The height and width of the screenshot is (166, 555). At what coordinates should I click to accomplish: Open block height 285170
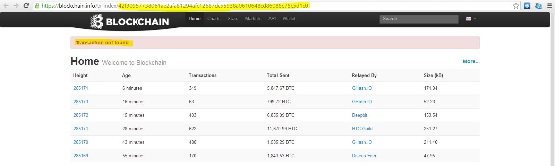point(81,142)
